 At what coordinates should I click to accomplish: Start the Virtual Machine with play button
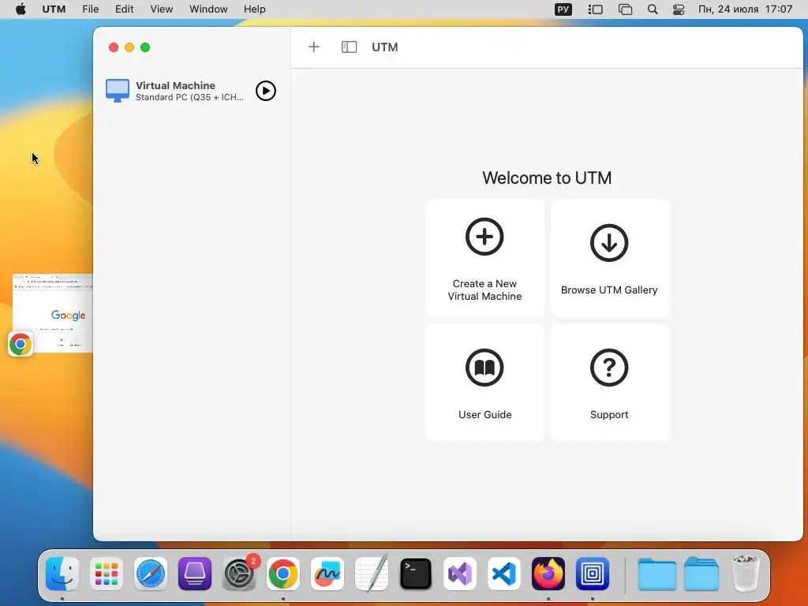point(265,92)
